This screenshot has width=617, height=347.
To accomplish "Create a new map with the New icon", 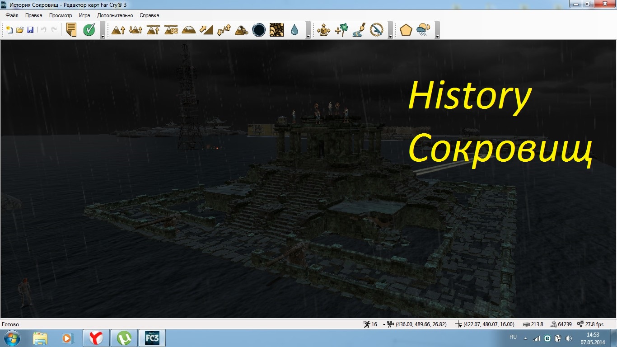I will 9,30.
